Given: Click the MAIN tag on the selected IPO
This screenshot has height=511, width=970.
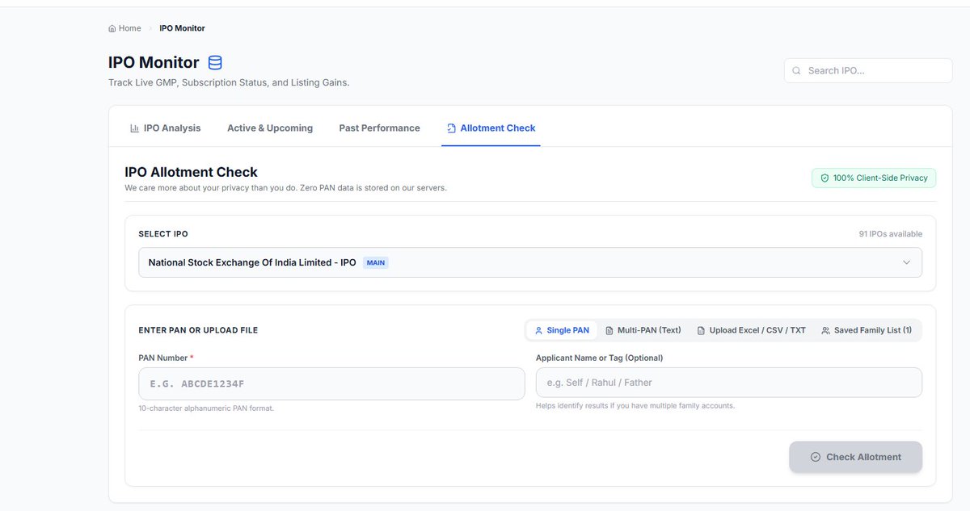Looking at the screenshot, I should [376, 262].
